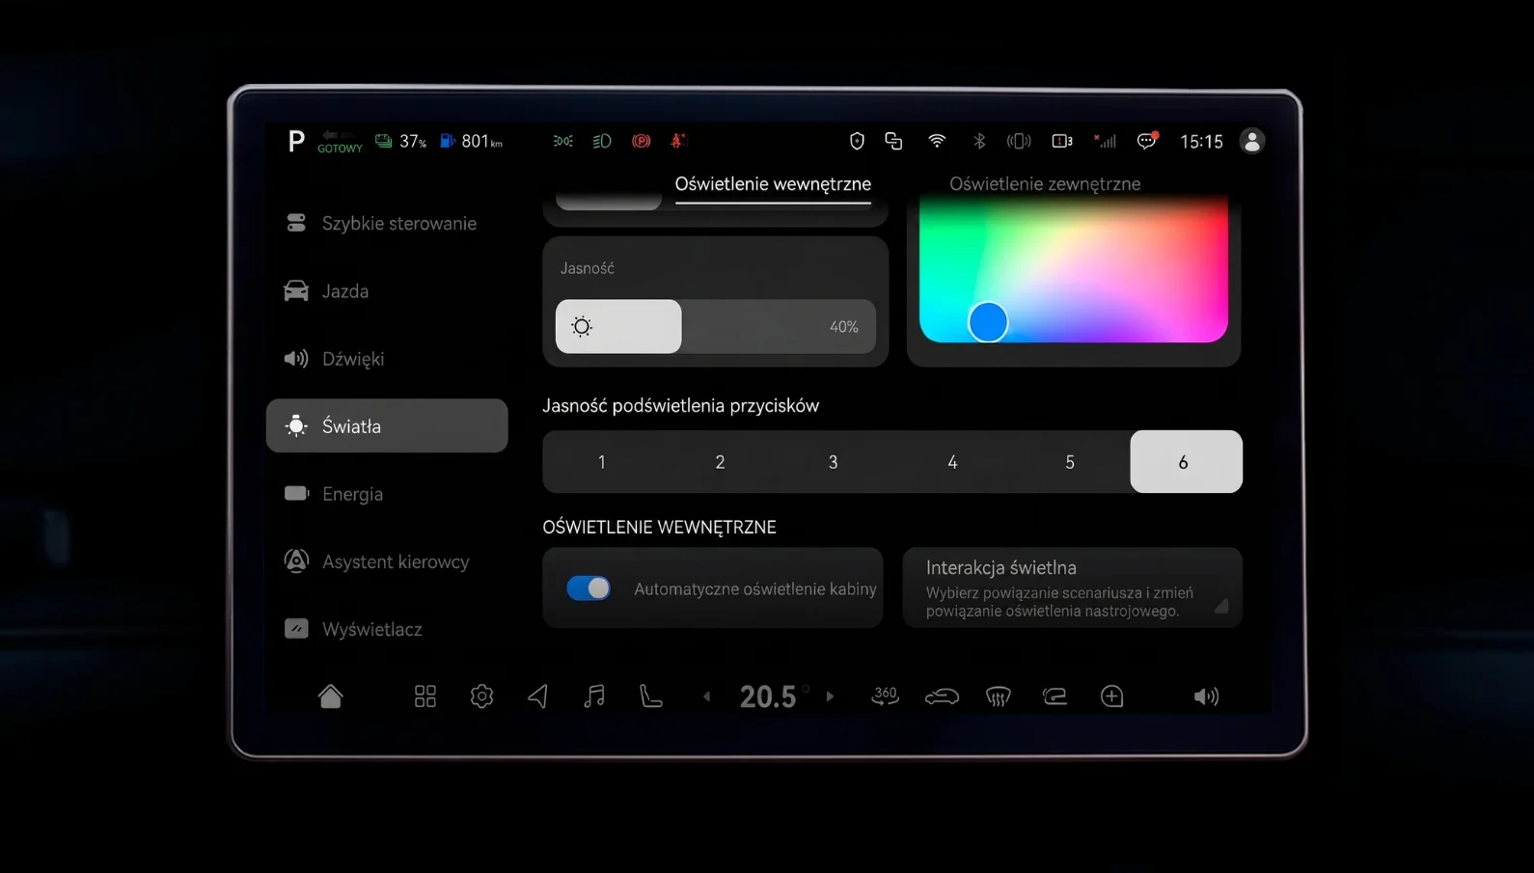This screenshot has height=873, width=1534.
Task: Tap the screen mirroring icon
Action: [x=893, y=141]
